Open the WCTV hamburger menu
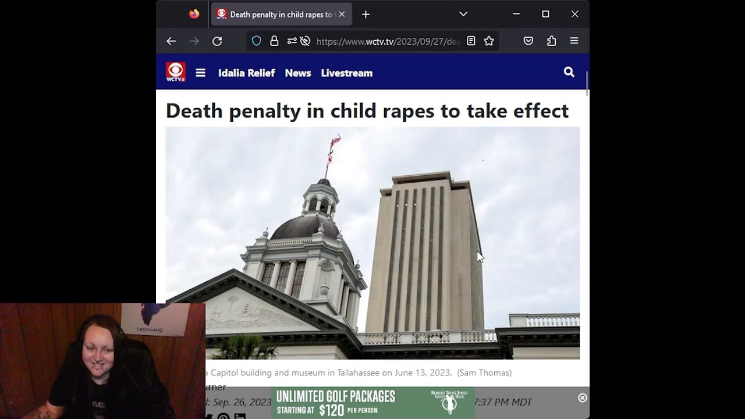Image resolution: width=745 pixels, height=419 pixels. tap(200, 73)
